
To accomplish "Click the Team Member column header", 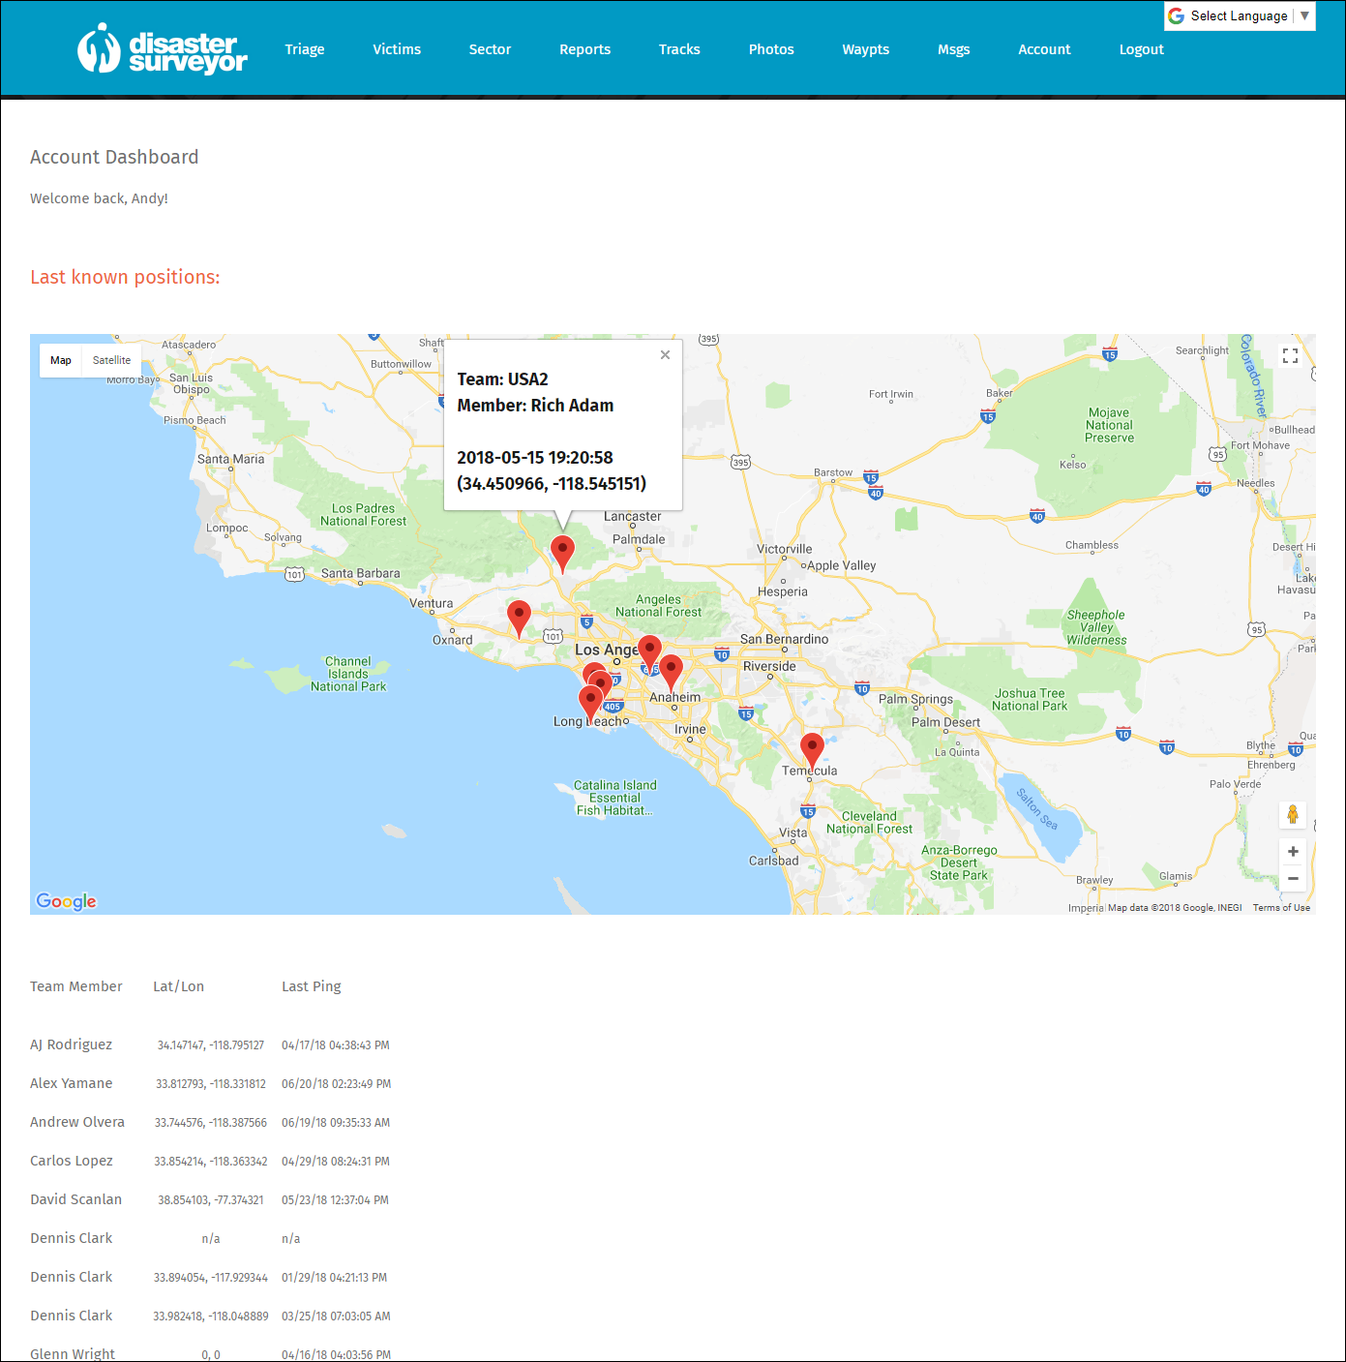I will [76, 986].
